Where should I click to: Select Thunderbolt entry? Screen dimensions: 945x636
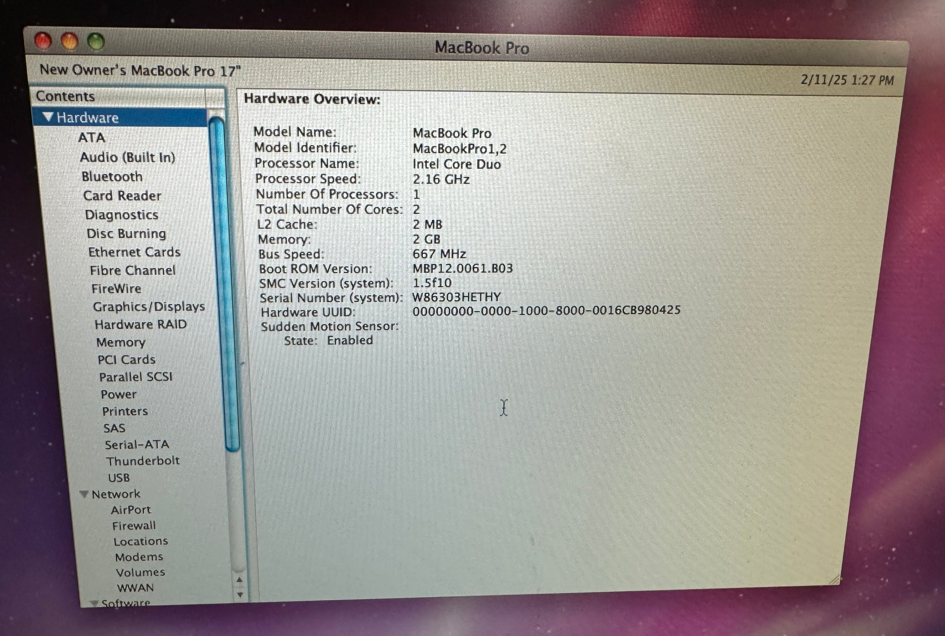(x=143, y=461)
